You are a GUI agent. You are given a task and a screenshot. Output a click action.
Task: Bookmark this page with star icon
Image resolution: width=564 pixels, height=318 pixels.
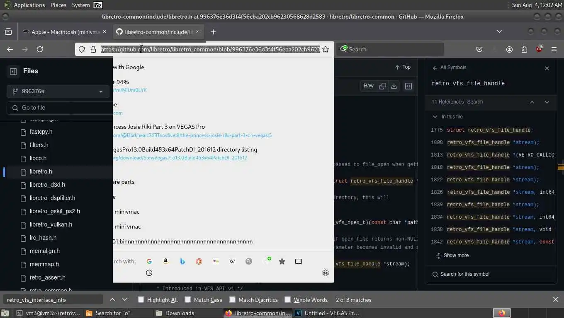click(326, 49)
